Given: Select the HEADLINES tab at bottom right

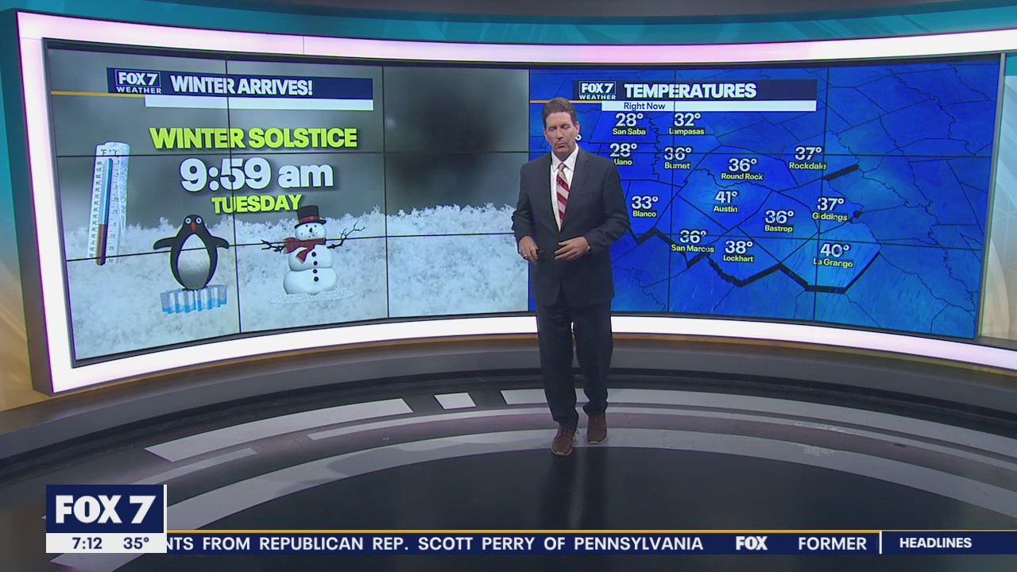Looking at the screenshot, I should click(938, 544).
